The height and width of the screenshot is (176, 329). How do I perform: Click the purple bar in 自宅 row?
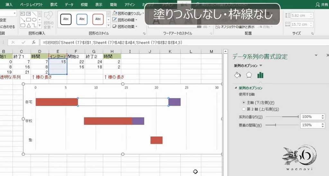click(x=174, y=102)
